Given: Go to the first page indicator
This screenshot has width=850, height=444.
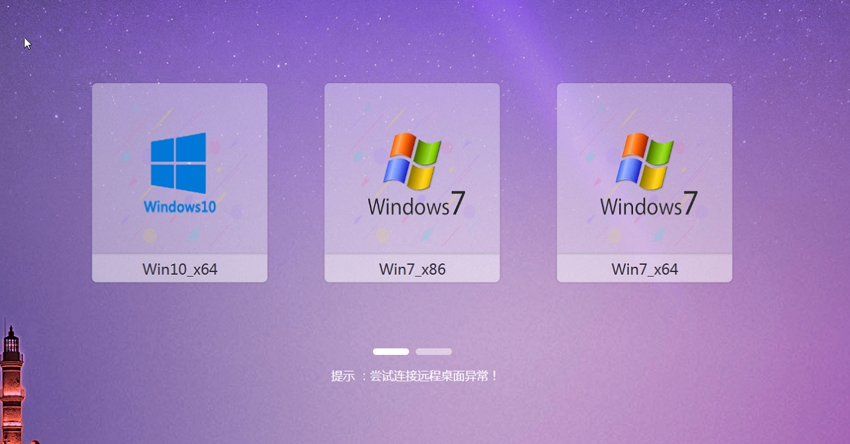Looking at the screenshot, I should (391, 352).
